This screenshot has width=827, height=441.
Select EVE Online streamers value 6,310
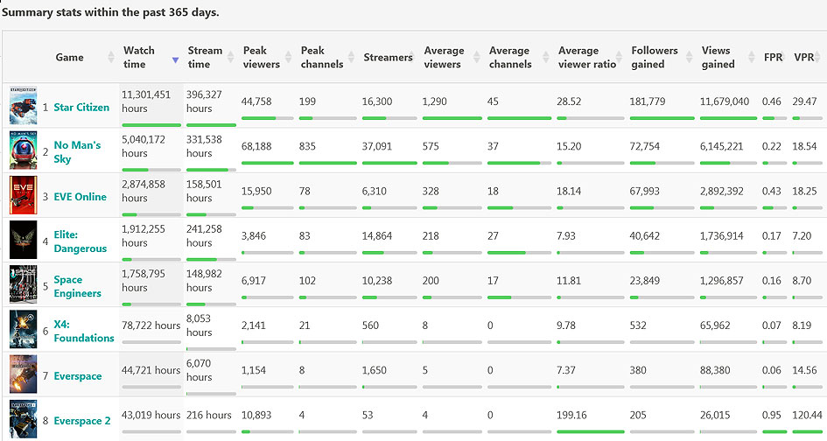coord(374,191)
